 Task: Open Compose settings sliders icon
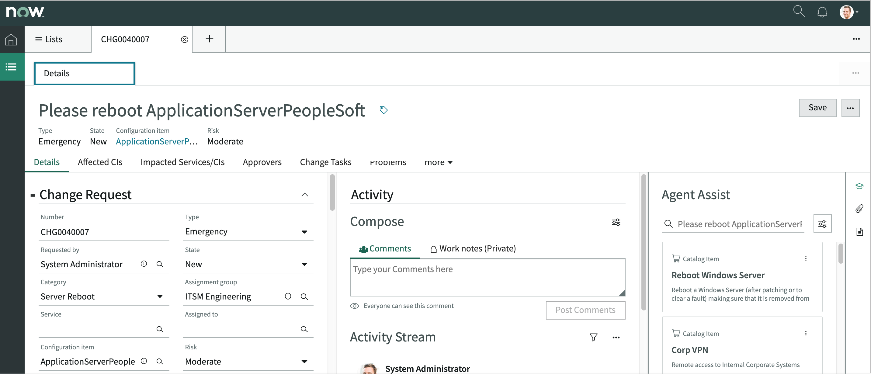click(x=616, y=222)
